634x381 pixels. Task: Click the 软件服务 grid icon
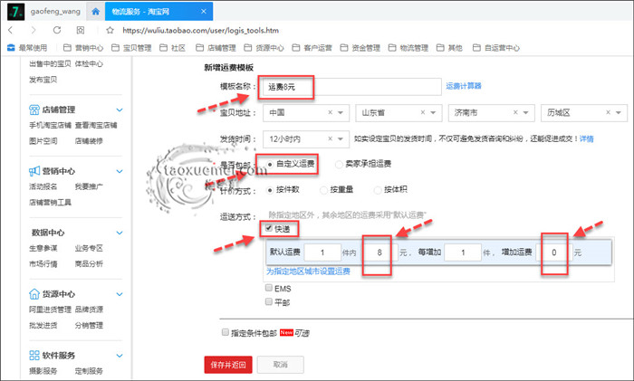(34, 355)
